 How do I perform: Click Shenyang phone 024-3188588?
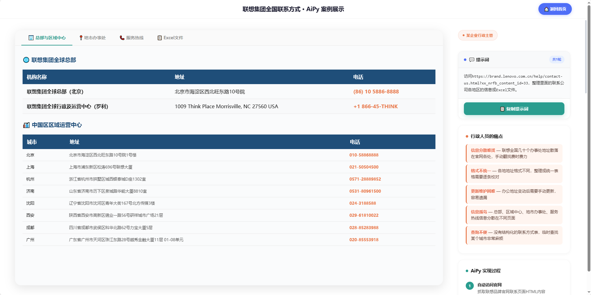pos(363,203)
